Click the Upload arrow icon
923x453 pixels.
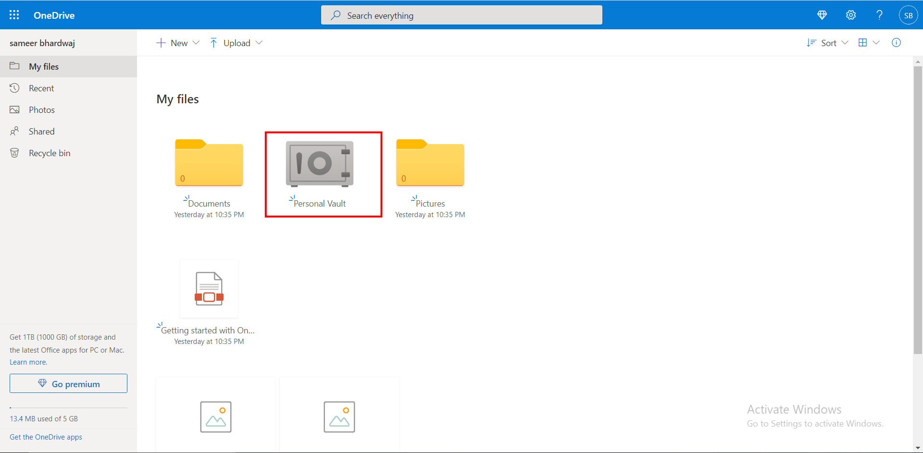pyautogui.click(x=214, y=43)
